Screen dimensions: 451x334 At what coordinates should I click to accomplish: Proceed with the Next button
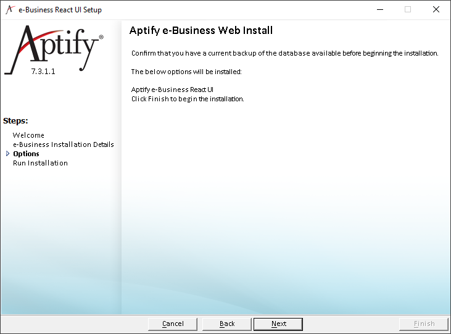[x=278, y=324]
